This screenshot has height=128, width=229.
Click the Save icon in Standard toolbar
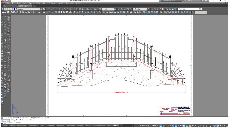(x=8, y=12)
